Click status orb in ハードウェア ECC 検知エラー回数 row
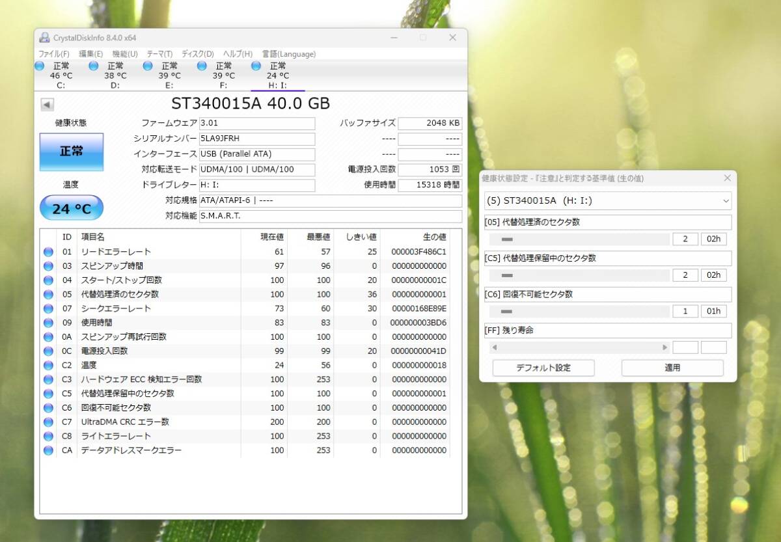This screenshot has height=542, width=781. (x=48, y=379)
